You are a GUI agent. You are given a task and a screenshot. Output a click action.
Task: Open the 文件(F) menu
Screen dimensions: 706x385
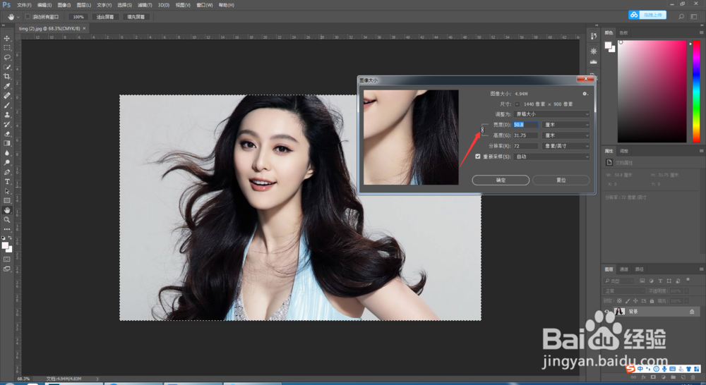[24, 5]
